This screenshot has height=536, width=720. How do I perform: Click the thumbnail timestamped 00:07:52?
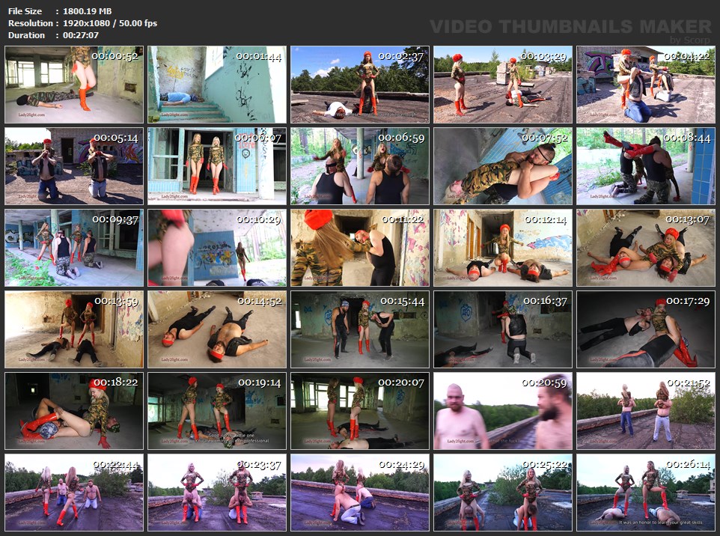[x=502, y=166]
